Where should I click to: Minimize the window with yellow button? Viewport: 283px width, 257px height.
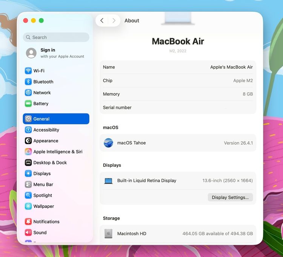pyautogui.click(x=33, y=20)
